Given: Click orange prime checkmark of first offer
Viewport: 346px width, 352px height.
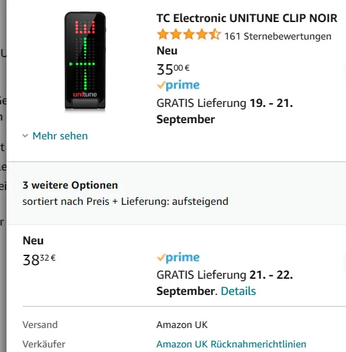Looking at the screenshot, I should pos(161,86).
